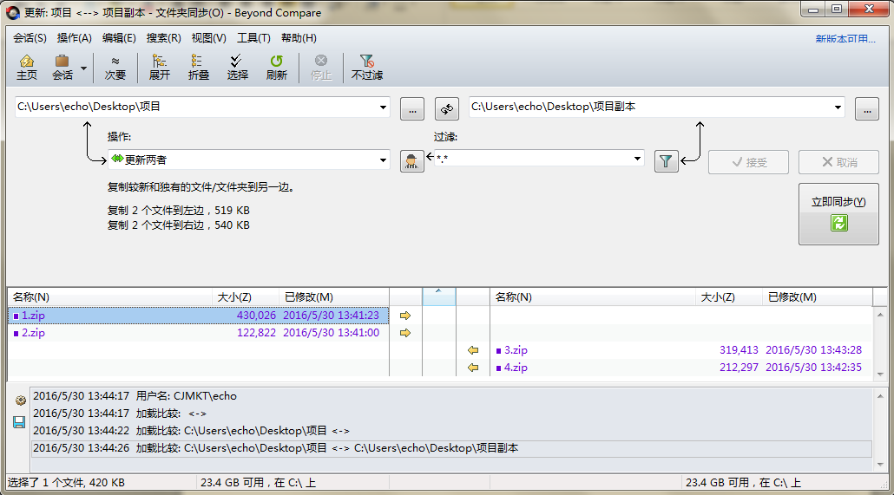Click log panel scrollbar down arrow
This screenshot has height=495, width=894.
pos(880,465)
